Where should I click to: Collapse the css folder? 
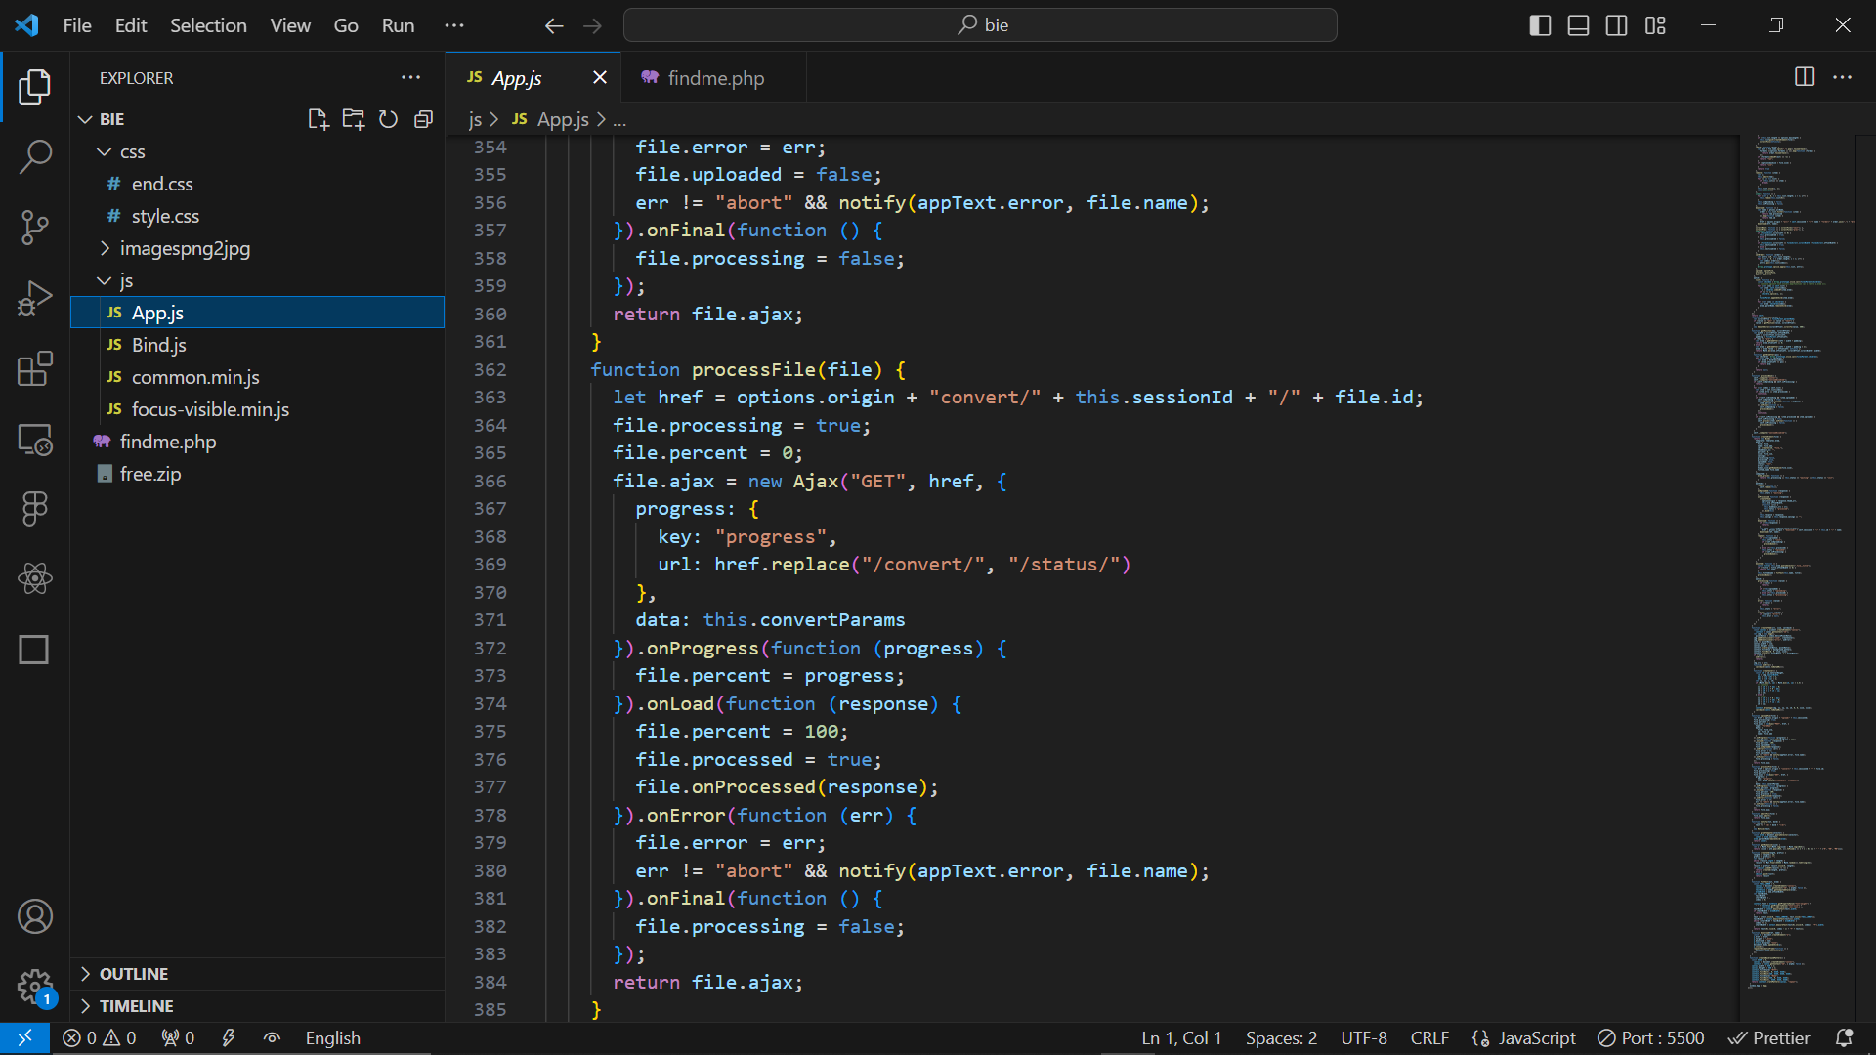pyautogui.click(x=132, y=151)
